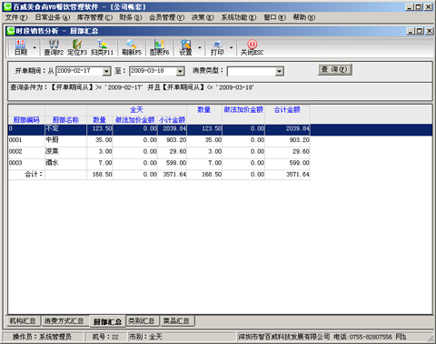The image size is (436, 344).
Task: Open the 帮助 menu
Action: [x=304, y=17]
